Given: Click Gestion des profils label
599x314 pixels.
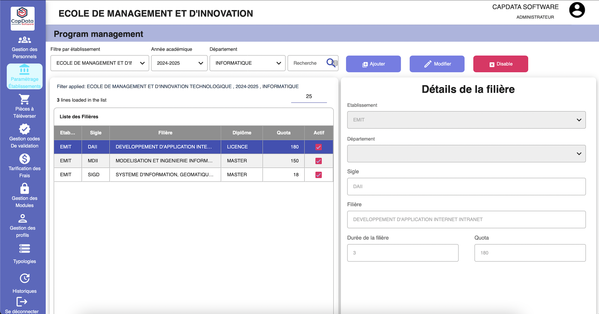Looking at the screenshot, I should tap(23, 231).
